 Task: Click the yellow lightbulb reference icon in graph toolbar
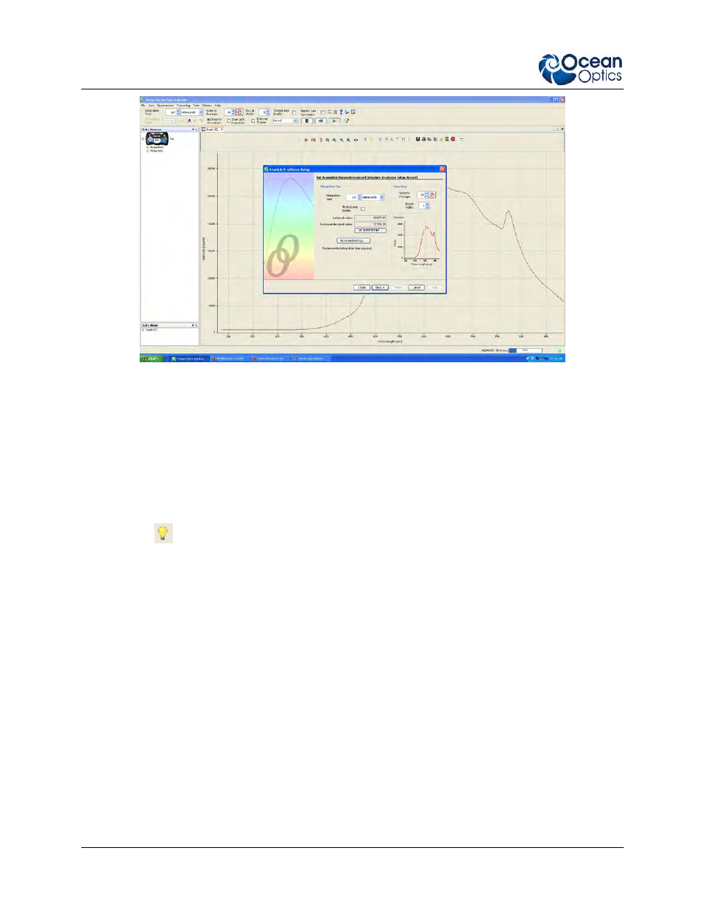371,140
